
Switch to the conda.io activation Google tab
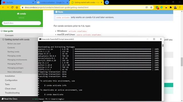point(52,3)
